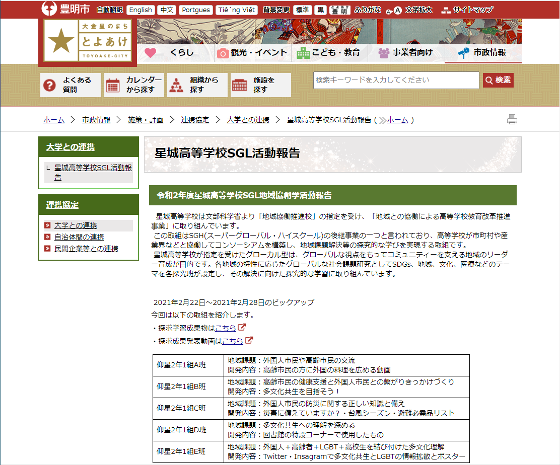
Task: Select English auto-translation
Action: (141, 10)
